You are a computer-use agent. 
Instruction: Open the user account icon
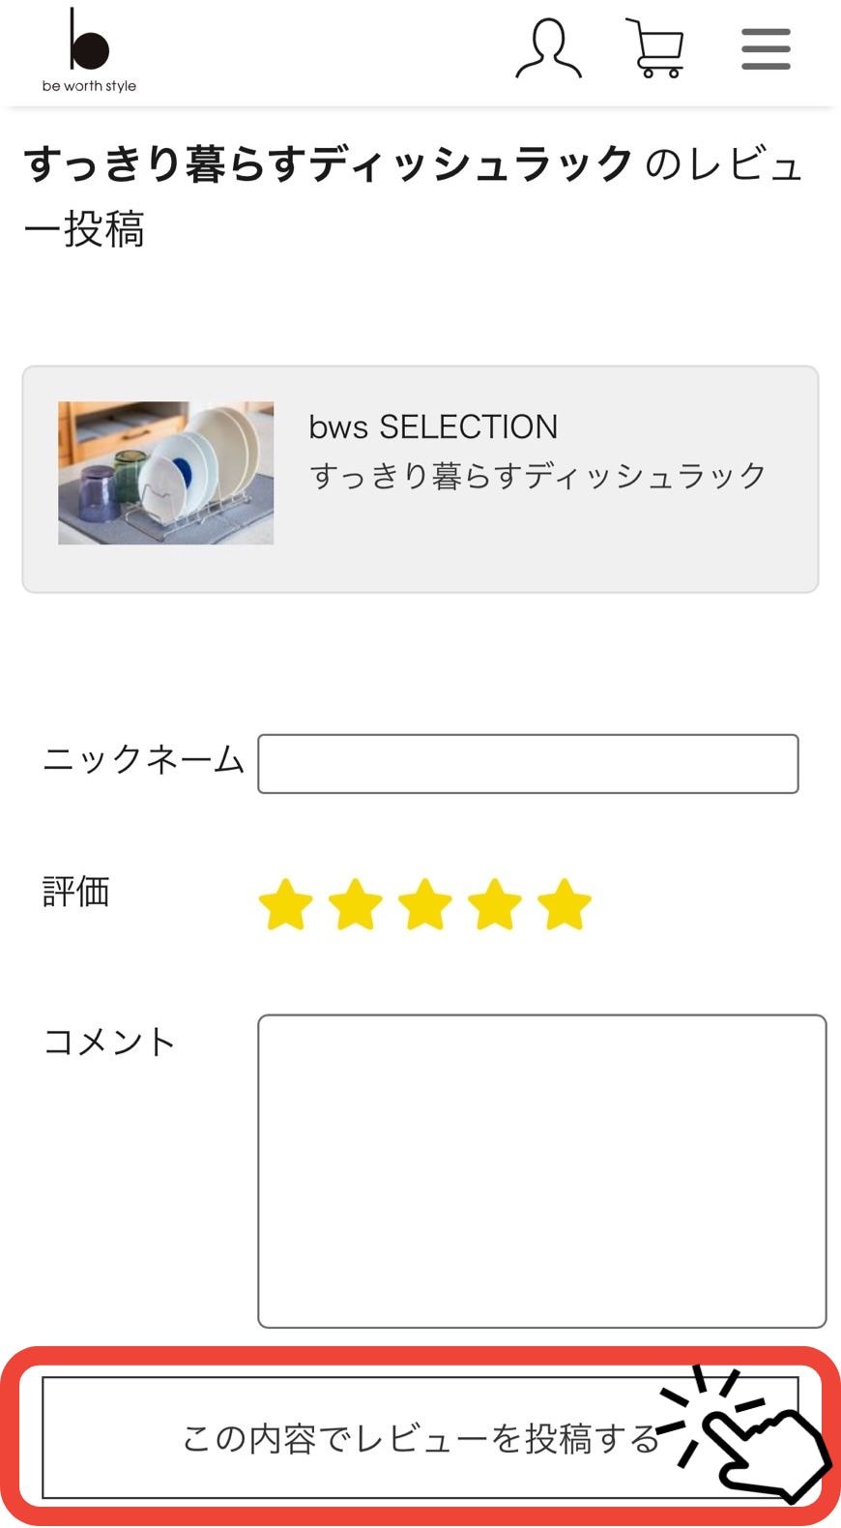coord(548,48)
